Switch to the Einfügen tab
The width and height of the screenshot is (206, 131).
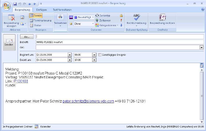(41, 10)
